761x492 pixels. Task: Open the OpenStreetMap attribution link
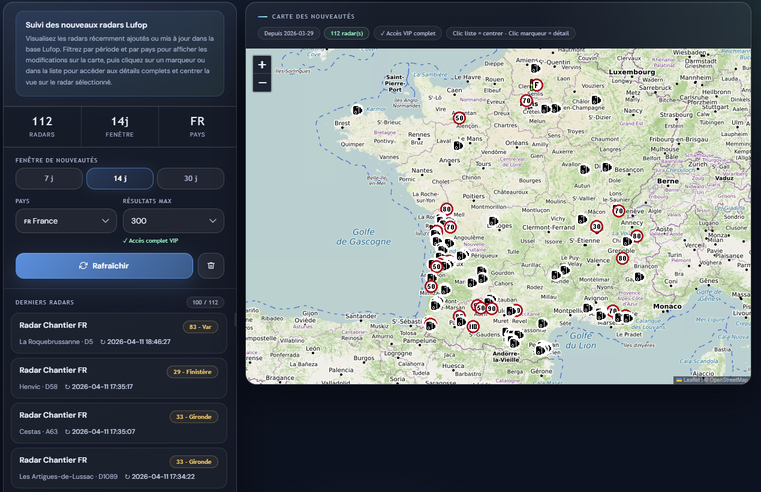tap(728, 380)
